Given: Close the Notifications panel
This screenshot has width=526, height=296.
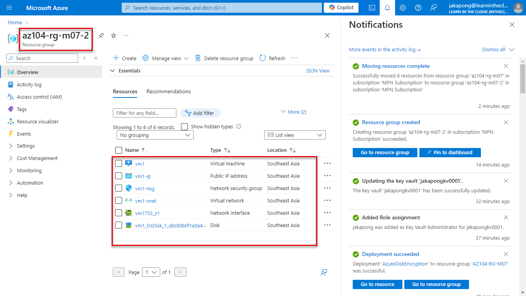Looking at the screenshot, I should point(512,25).
